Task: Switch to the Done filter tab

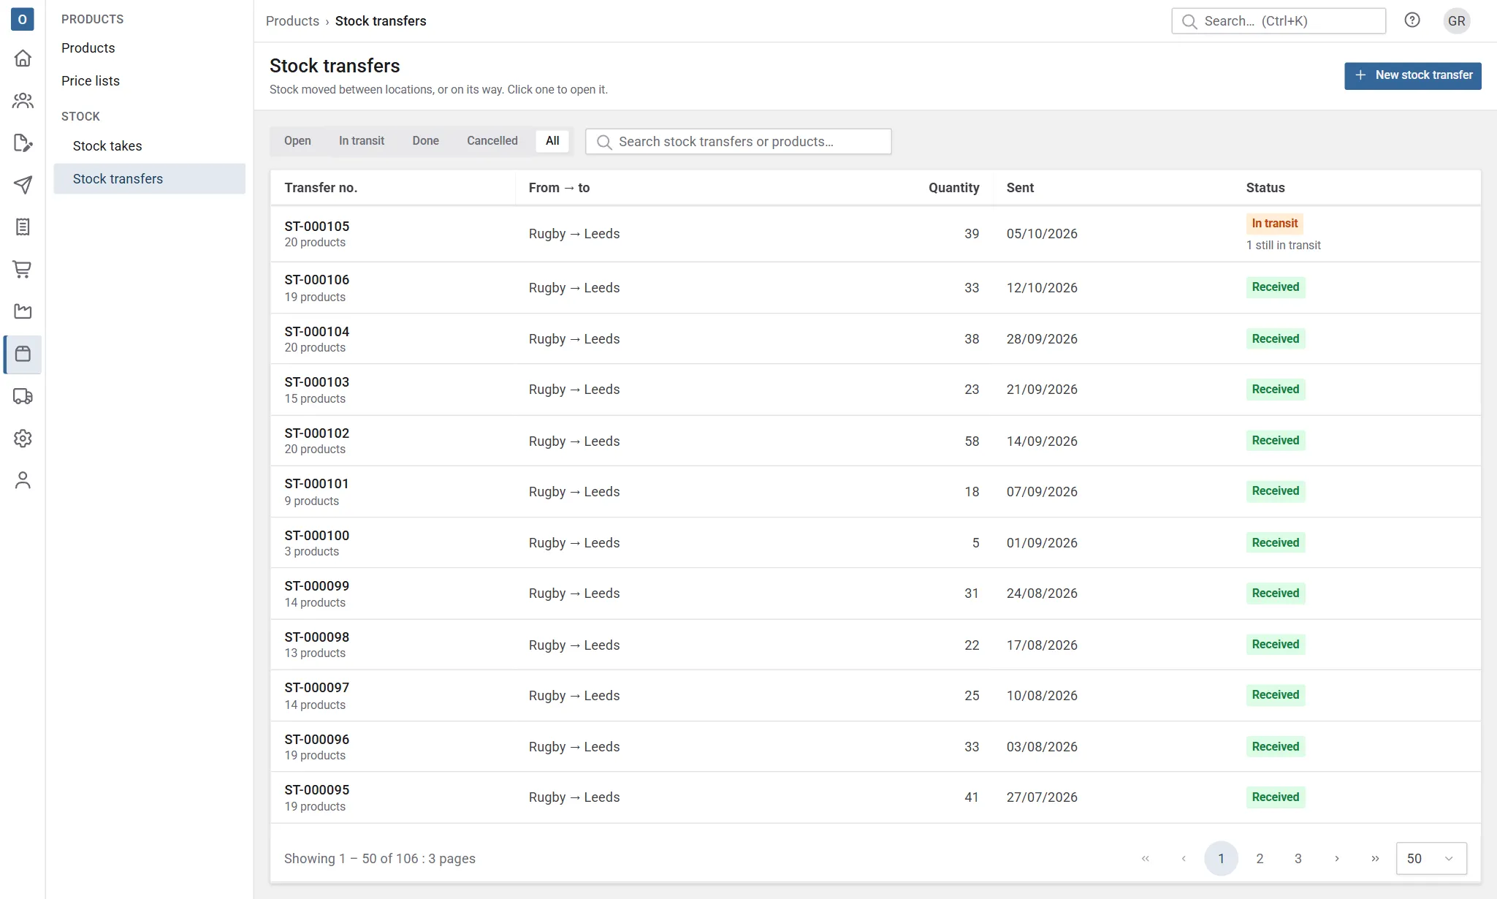Action: (x=425, y=141)
